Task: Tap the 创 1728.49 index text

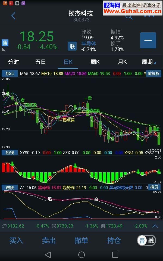Action: point(111,226)
